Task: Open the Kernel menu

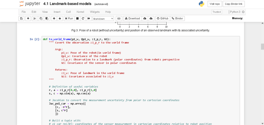Action: click(80, 12)
